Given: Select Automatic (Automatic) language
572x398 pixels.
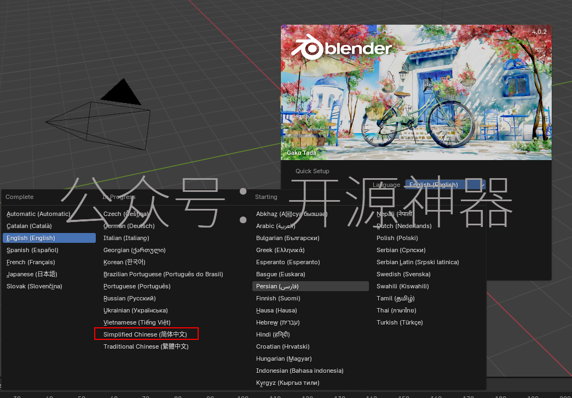Looking at the screenshot, I should [49, 214].
